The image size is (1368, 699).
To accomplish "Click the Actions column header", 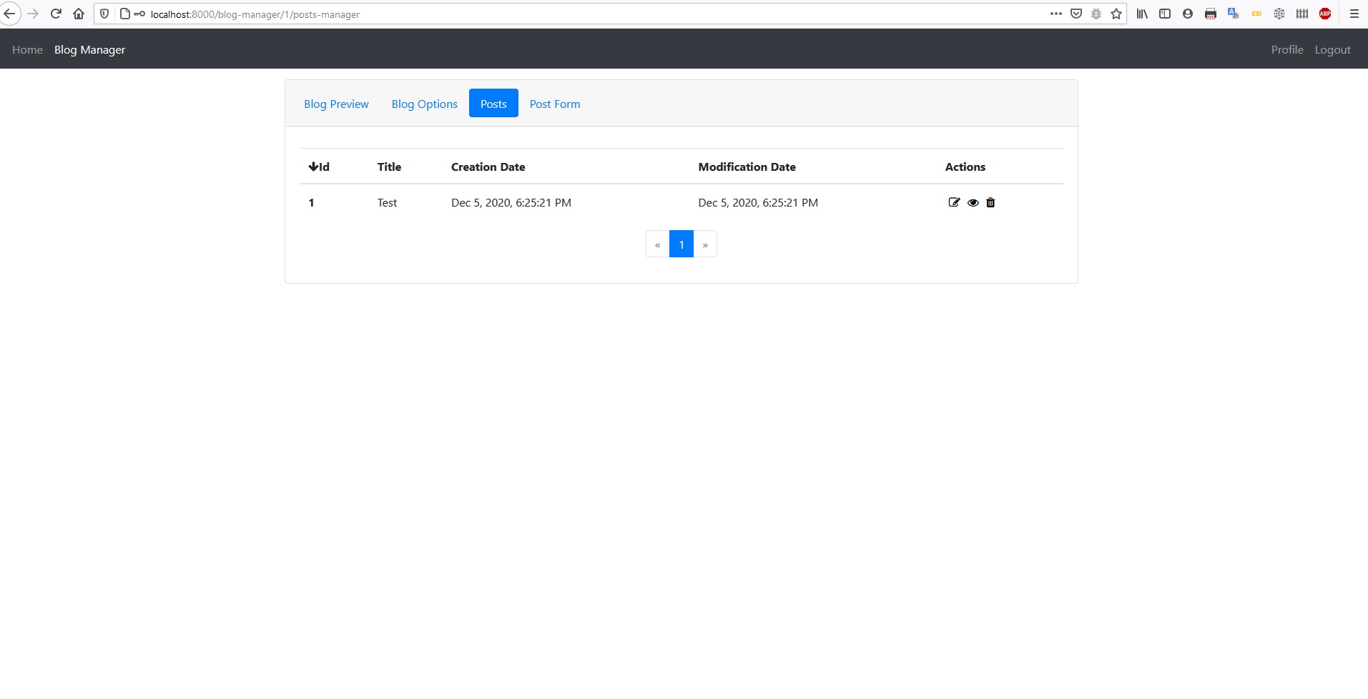I will (x=965, y=167).
